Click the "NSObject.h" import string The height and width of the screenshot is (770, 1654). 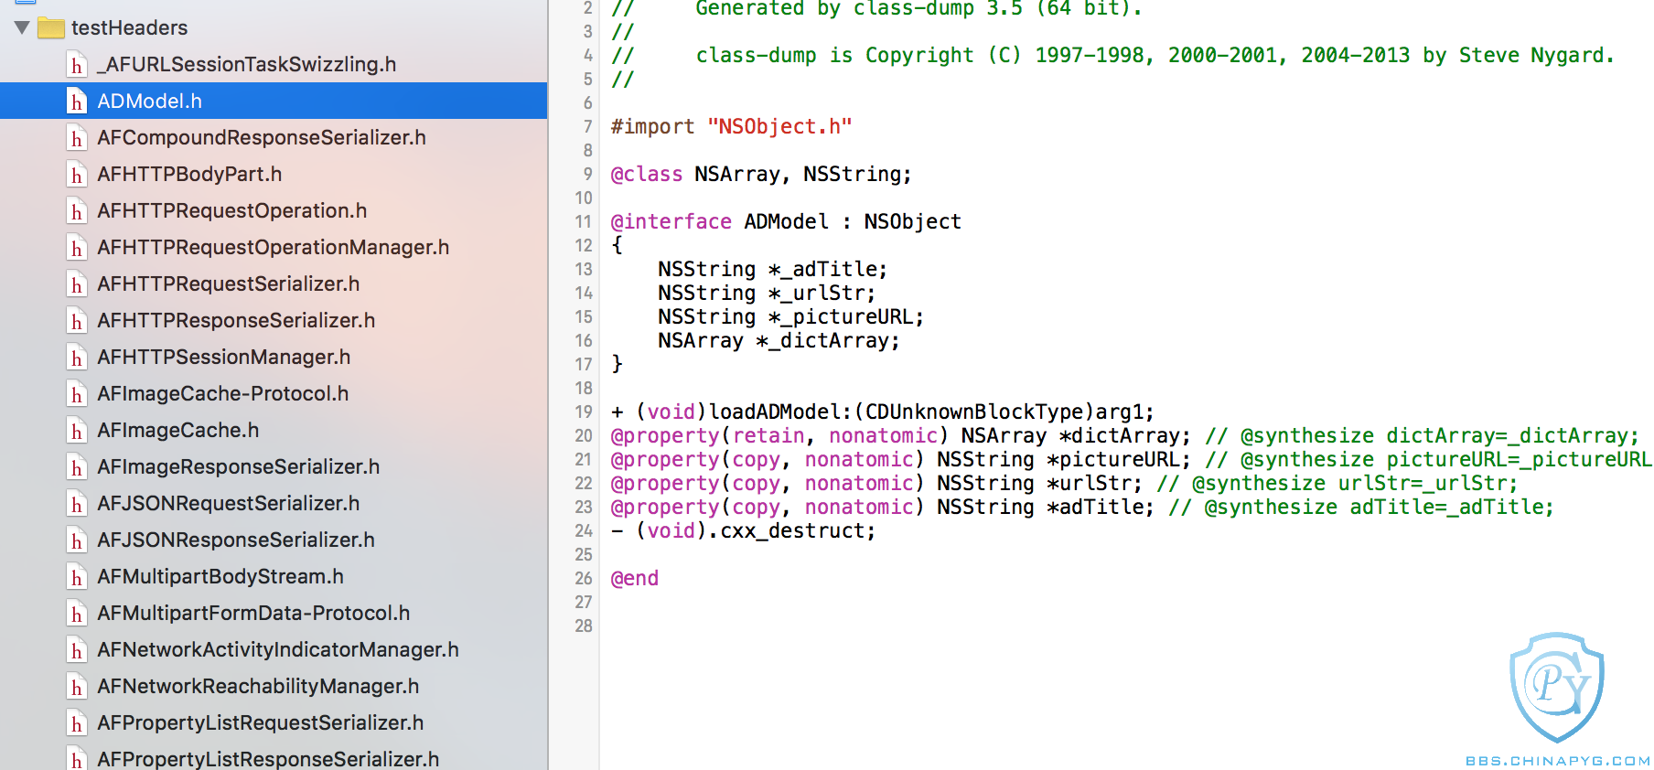pos(779,126)
